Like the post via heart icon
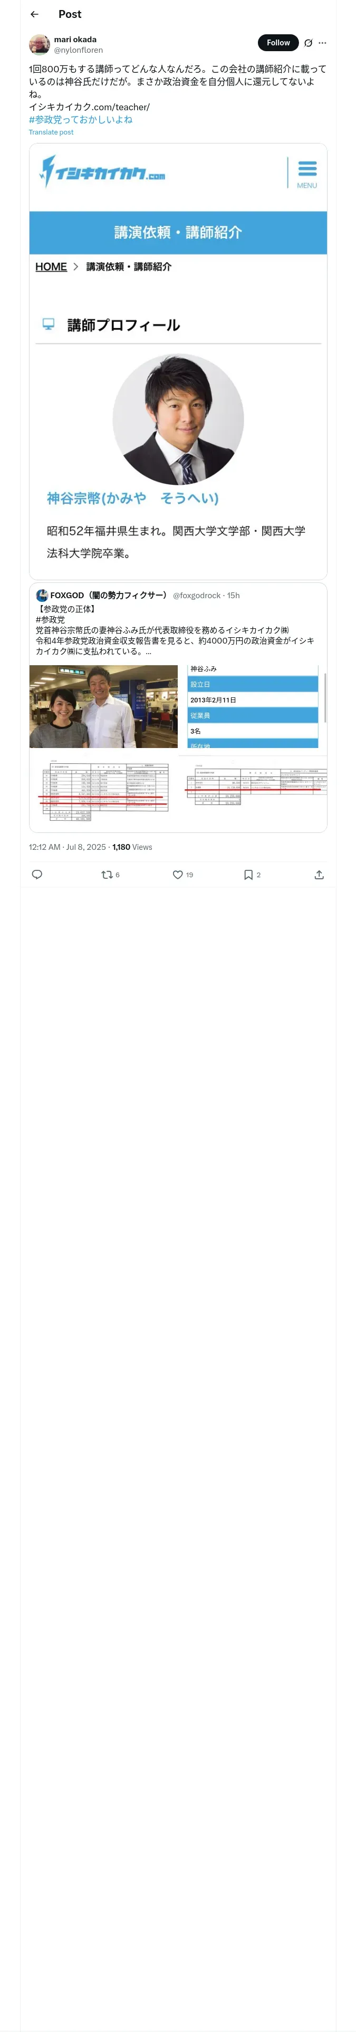The image size is (356, 2032). pyautogui.click(x=178, y=874)
